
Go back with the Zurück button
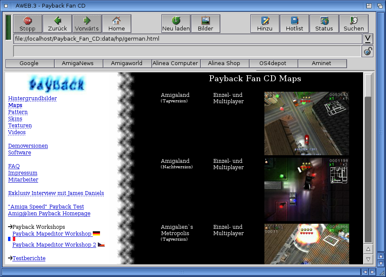57,24
